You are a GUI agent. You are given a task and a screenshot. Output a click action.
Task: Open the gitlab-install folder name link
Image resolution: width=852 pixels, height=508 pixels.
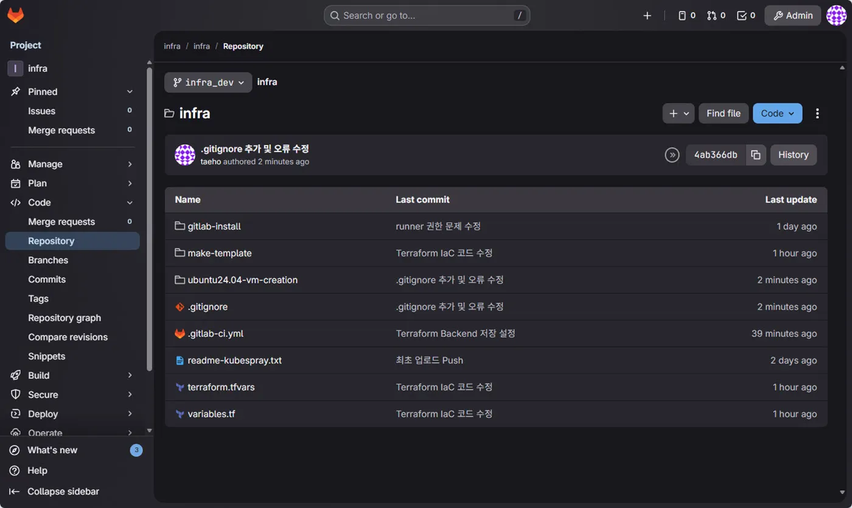click(x=214, y=226)
